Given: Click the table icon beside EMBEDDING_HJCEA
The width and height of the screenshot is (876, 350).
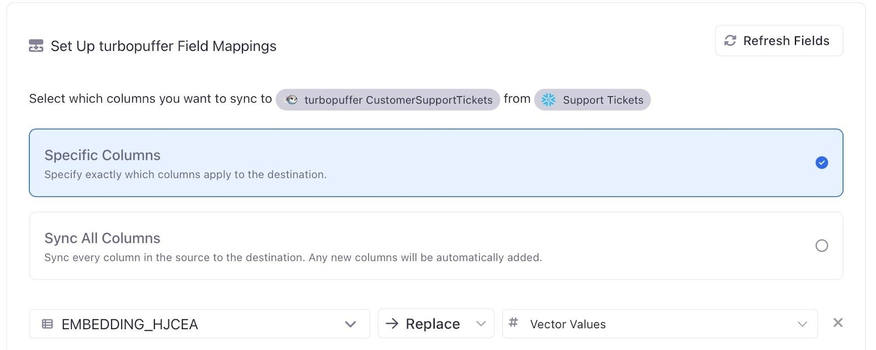Looking at the screenshot, I should point(48,324).
